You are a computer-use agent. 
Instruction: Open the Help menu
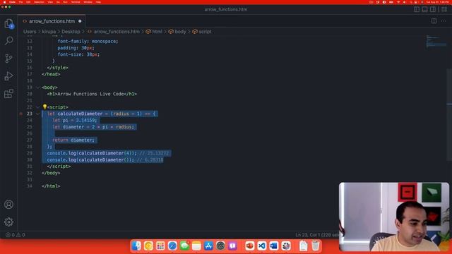point(98,2)
